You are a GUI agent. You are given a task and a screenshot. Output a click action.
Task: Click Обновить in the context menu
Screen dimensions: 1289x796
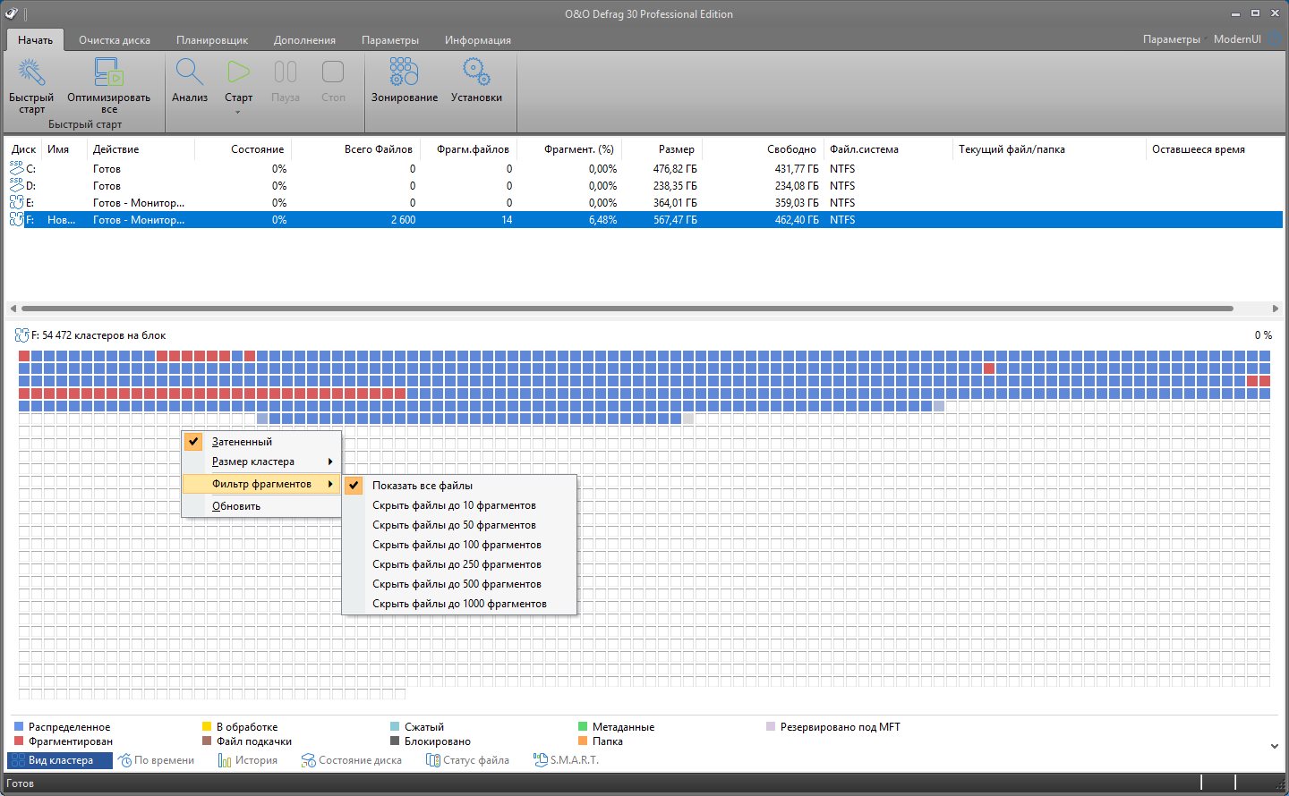pyautogui.click(x=236, y=506)
